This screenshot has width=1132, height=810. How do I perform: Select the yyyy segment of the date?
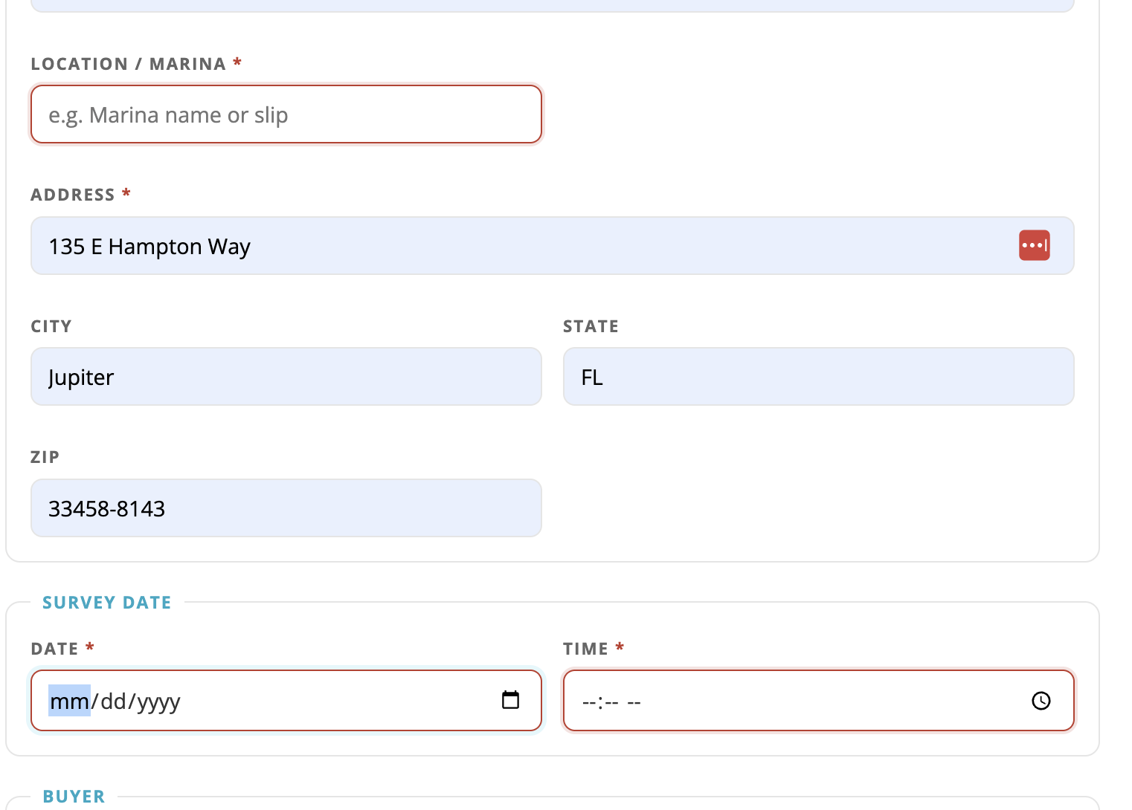coord(158,701)
